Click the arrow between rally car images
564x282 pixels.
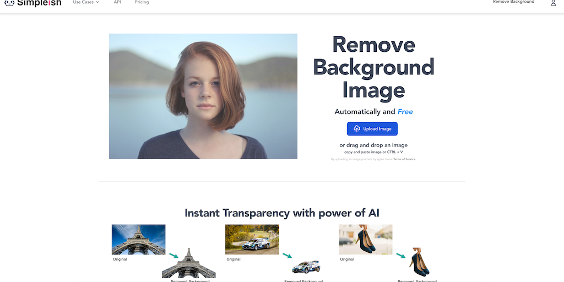288,256
